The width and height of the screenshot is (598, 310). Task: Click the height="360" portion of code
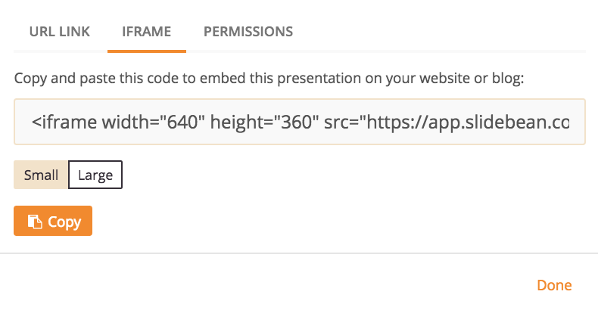(264, 123)
